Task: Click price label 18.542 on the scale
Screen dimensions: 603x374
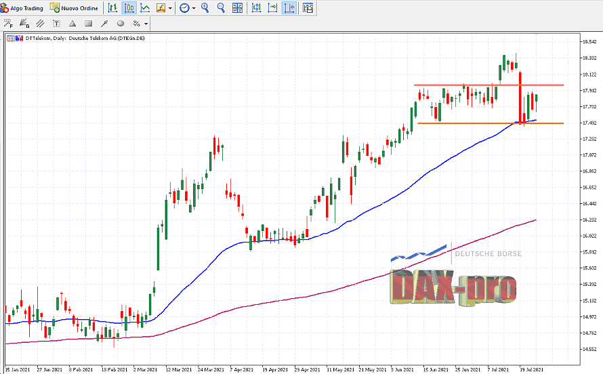Action: (x=589, y=42)
